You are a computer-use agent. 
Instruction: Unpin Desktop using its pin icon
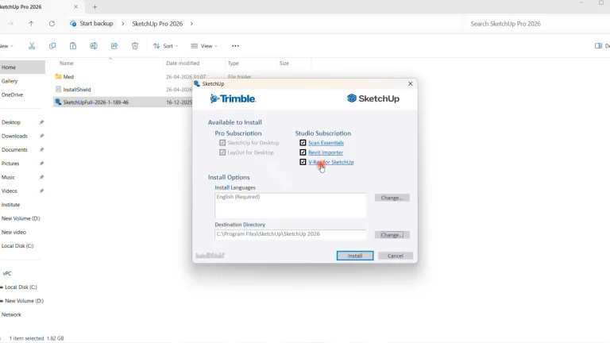coord(41,122)
